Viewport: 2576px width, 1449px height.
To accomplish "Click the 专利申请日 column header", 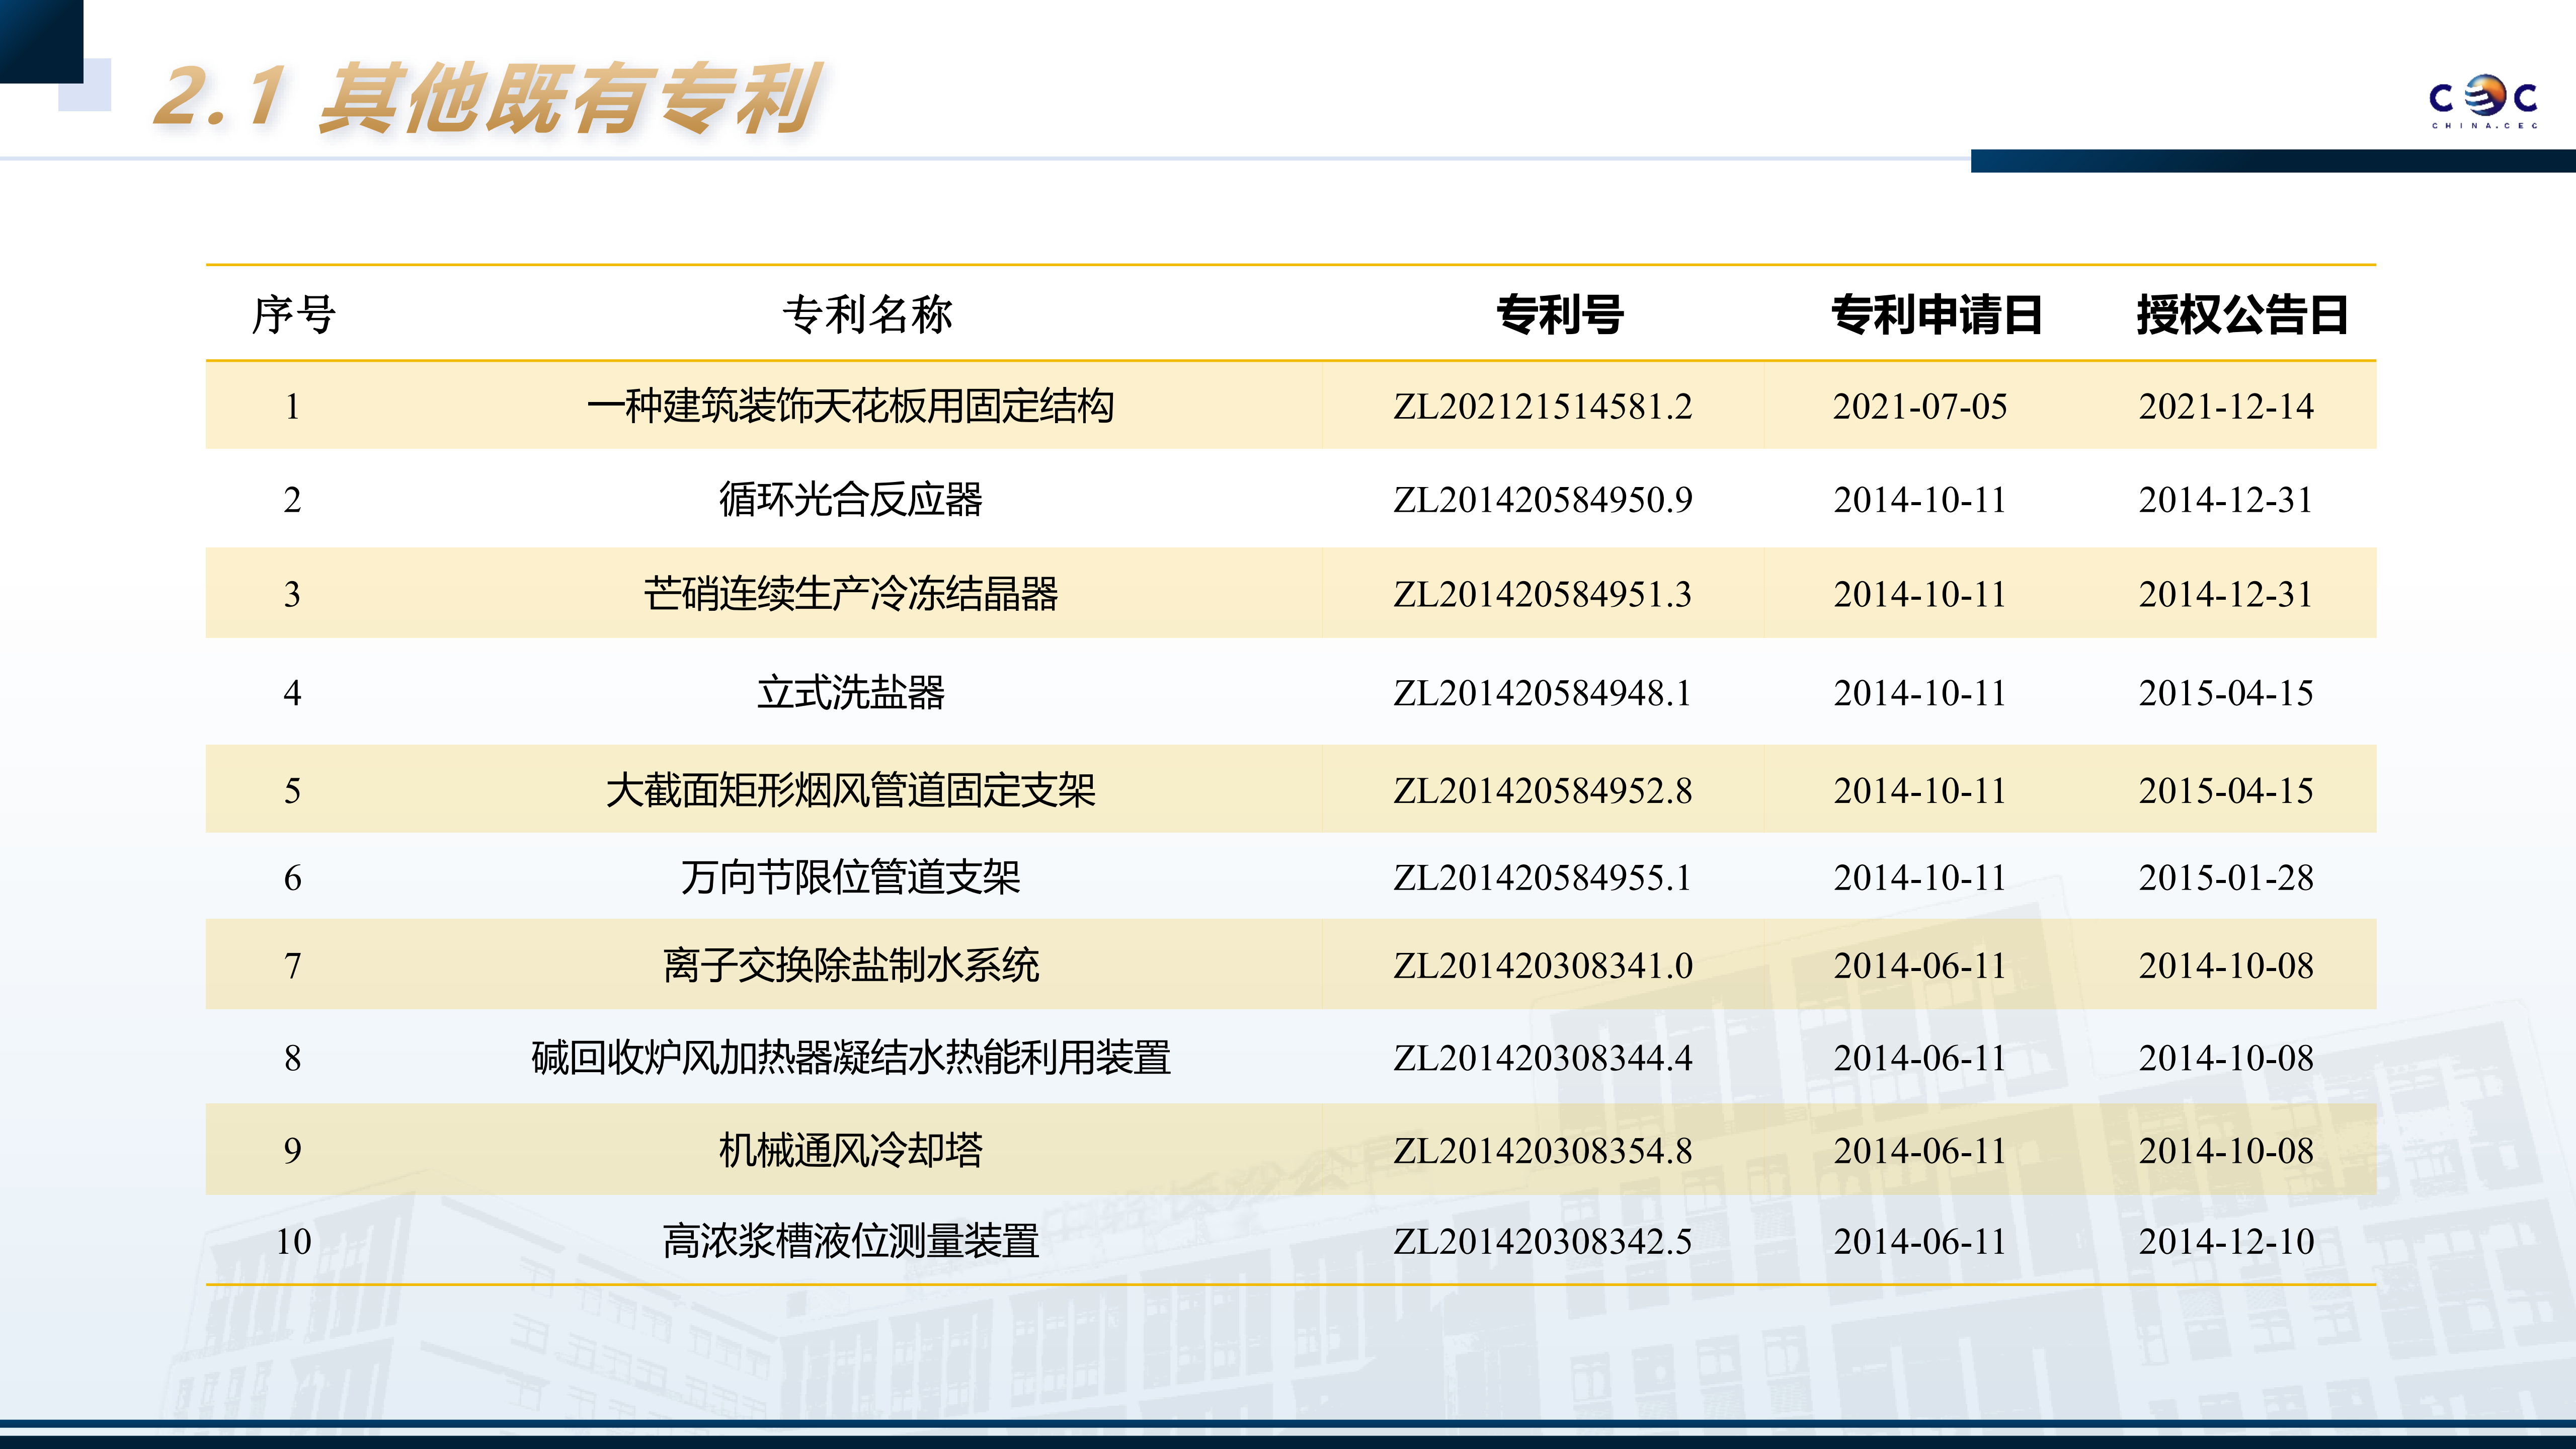I will [1936, 315].
